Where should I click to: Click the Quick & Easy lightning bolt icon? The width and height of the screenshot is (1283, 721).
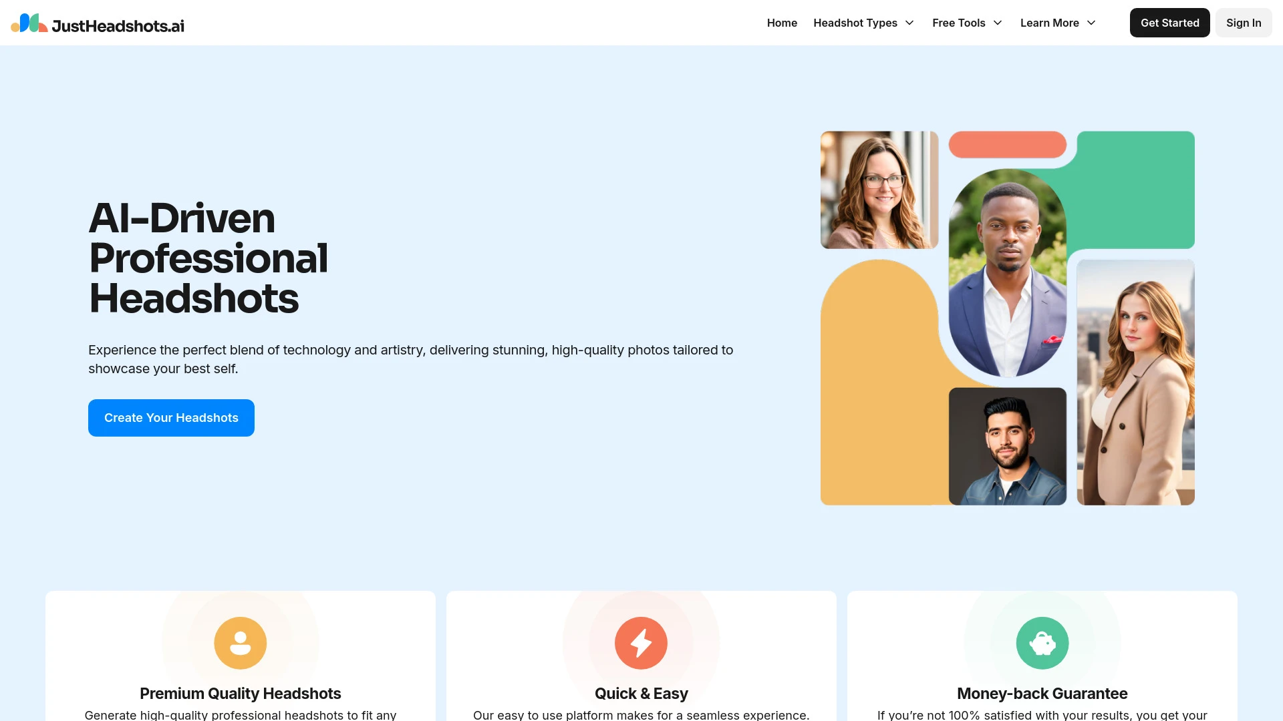(641, 643)
